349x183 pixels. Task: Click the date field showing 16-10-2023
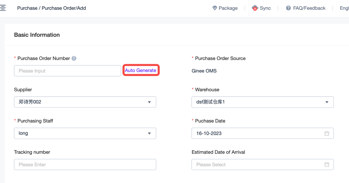click(245, 133)
